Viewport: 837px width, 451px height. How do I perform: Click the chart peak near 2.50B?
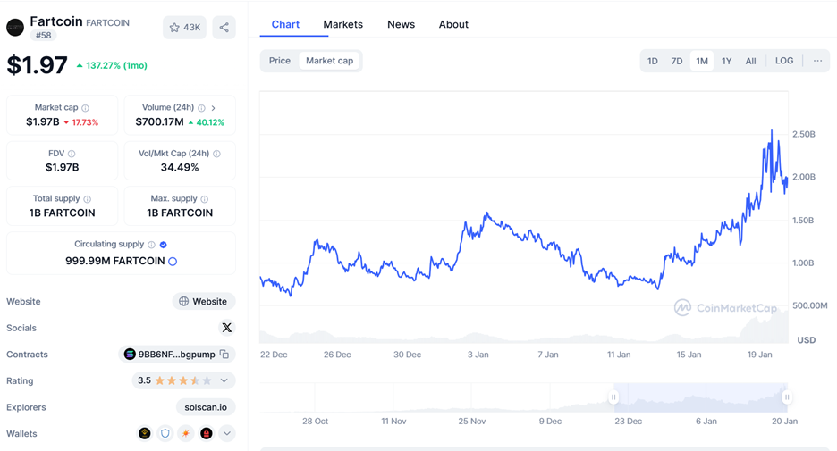click(x=772, y=130)
